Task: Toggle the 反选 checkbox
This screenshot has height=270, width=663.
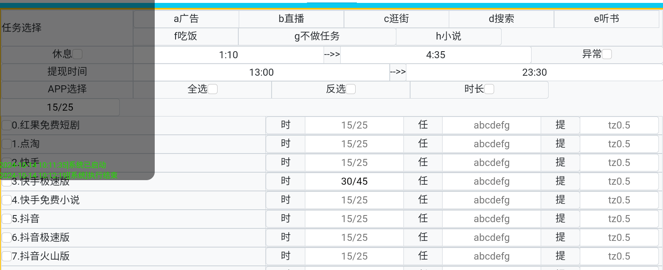Action: pos(351,89)
